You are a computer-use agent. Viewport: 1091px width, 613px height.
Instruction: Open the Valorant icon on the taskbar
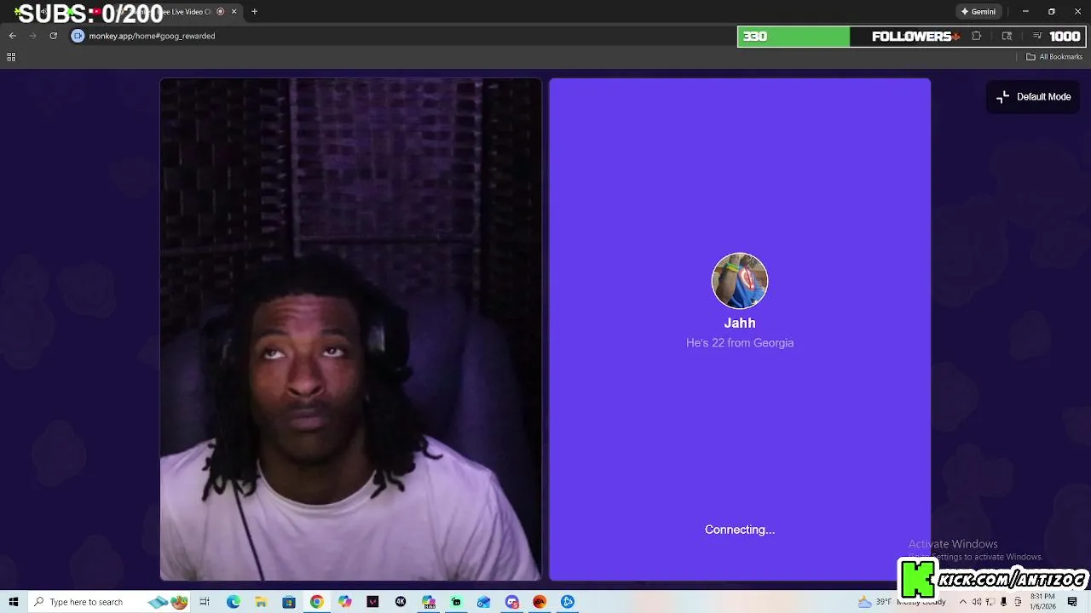[x=372, y=602]
